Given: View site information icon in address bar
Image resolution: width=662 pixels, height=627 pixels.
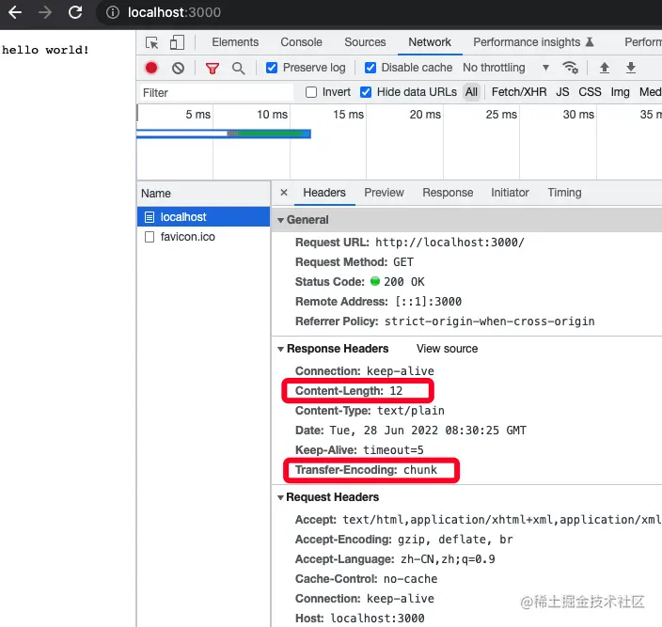Looking at the screenshot, I should 112,12.
